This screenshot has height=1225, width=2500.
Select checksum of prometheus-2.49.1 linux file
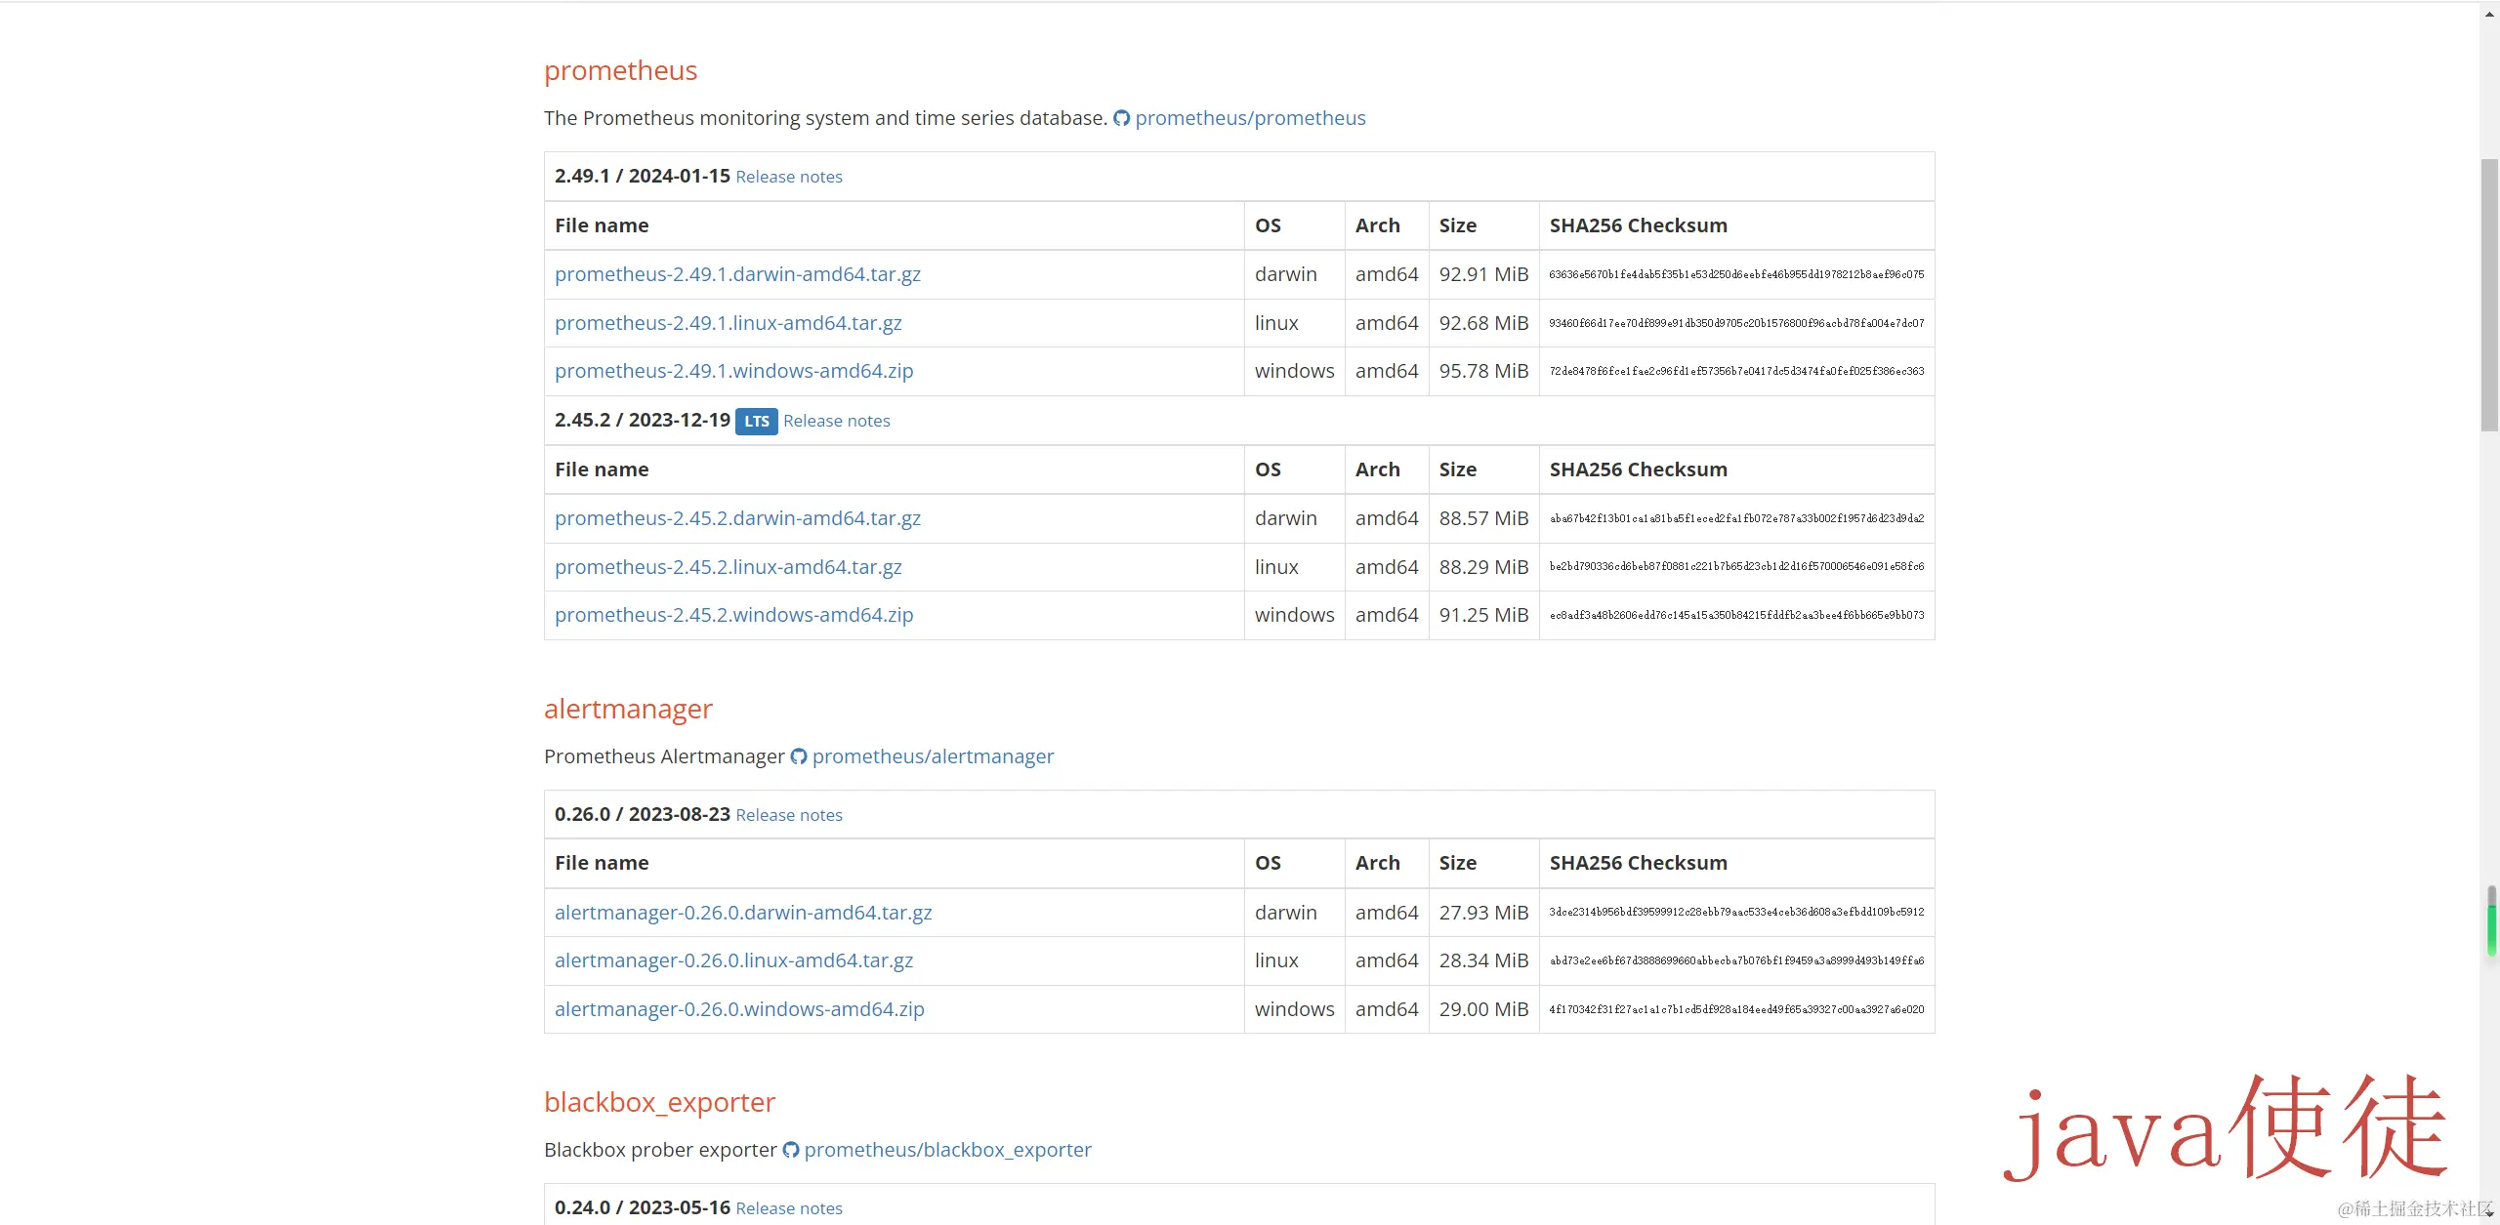click(x=1736, y=323)
